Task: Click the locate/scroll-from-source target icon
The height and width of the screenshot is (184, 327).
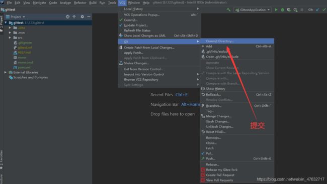Action: tap(67, 17)
